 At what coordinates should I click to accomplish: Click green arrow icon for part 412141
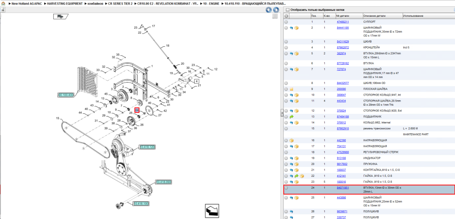coord(296,176)
